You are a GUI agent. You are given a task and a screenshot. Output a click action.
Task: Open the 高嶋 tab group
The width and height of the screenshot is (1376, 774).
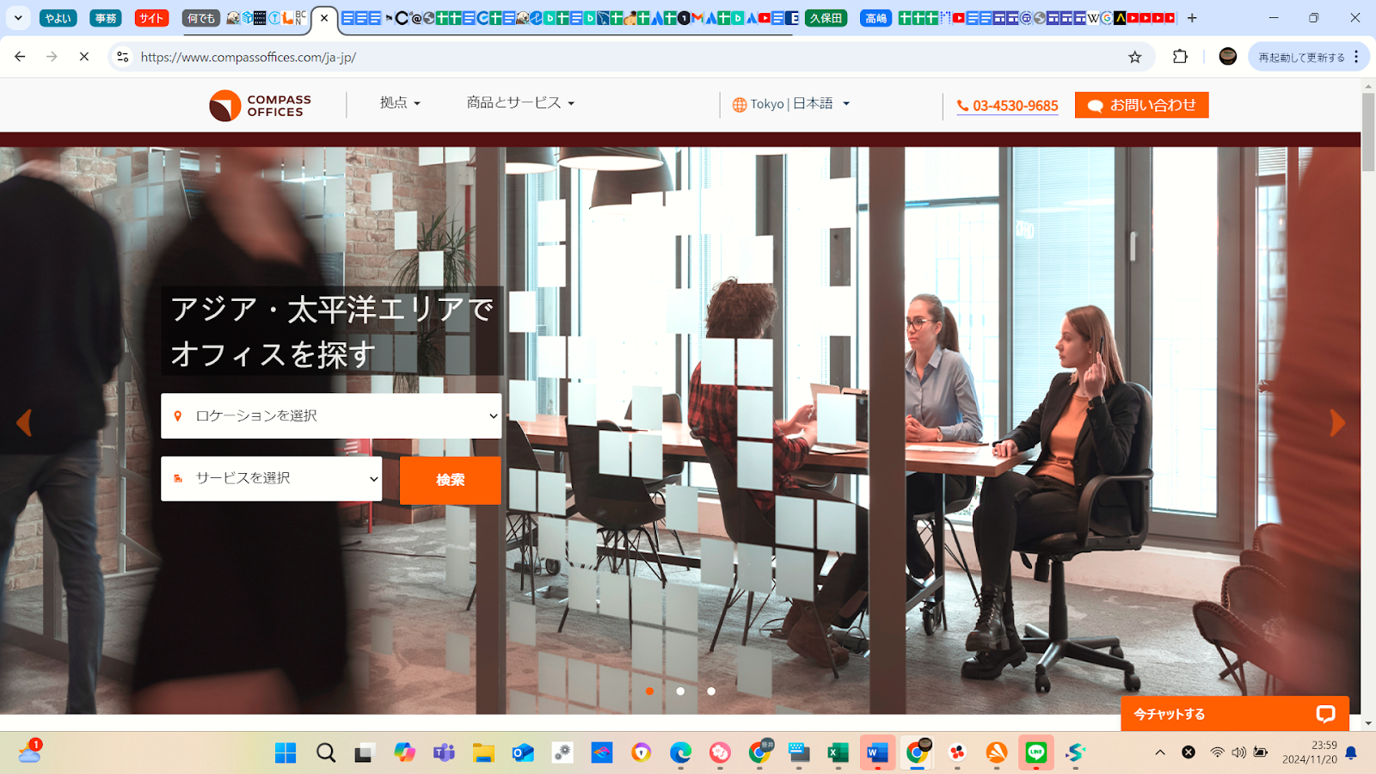[875, 18]
